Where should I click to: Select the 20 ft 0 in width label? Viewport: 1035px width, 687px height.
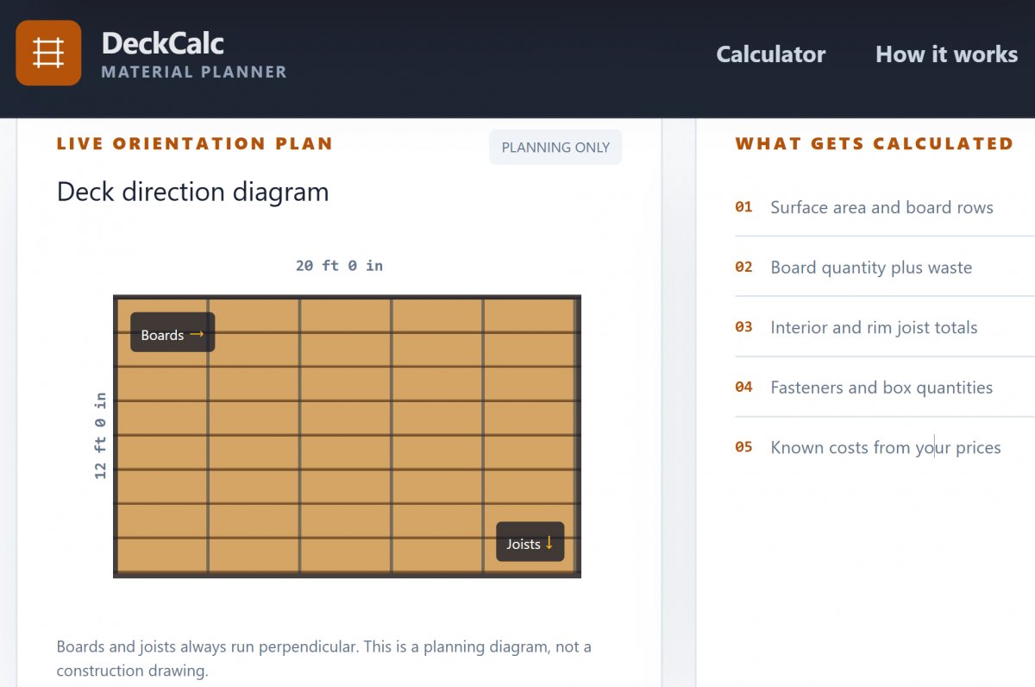point(339,266)
